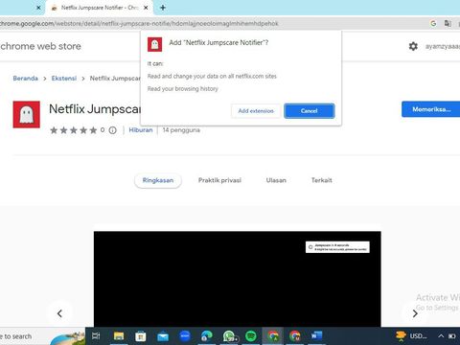Open the Hiburan category link
The height and width of the screenshot is (345, 460).
pos(141,130)
